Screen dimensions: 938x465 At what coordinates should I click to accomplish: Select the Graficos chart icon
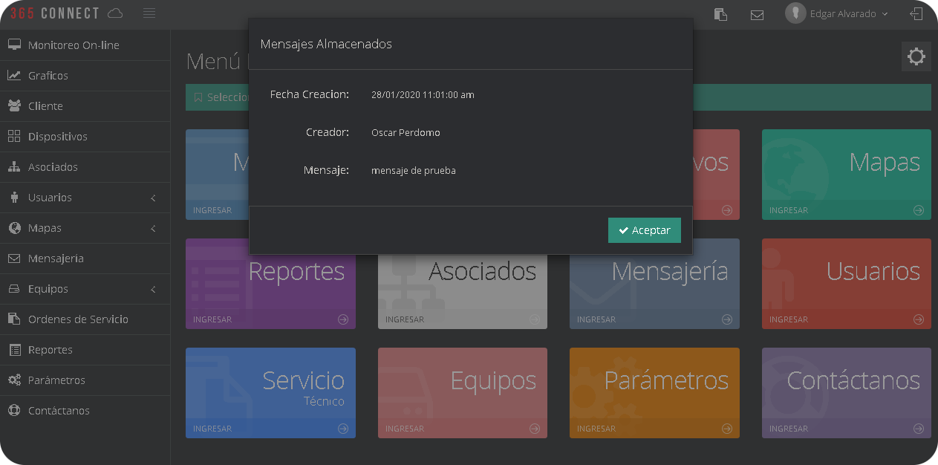(x=14, y=75)
